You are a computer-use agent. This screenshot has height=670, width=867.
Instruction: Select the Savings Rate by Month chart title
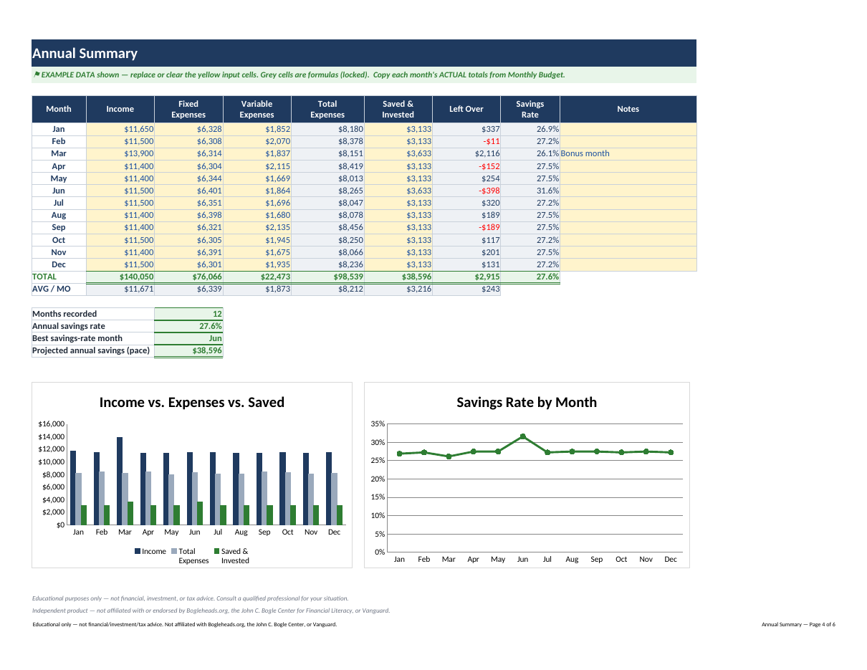coord(527,402)
